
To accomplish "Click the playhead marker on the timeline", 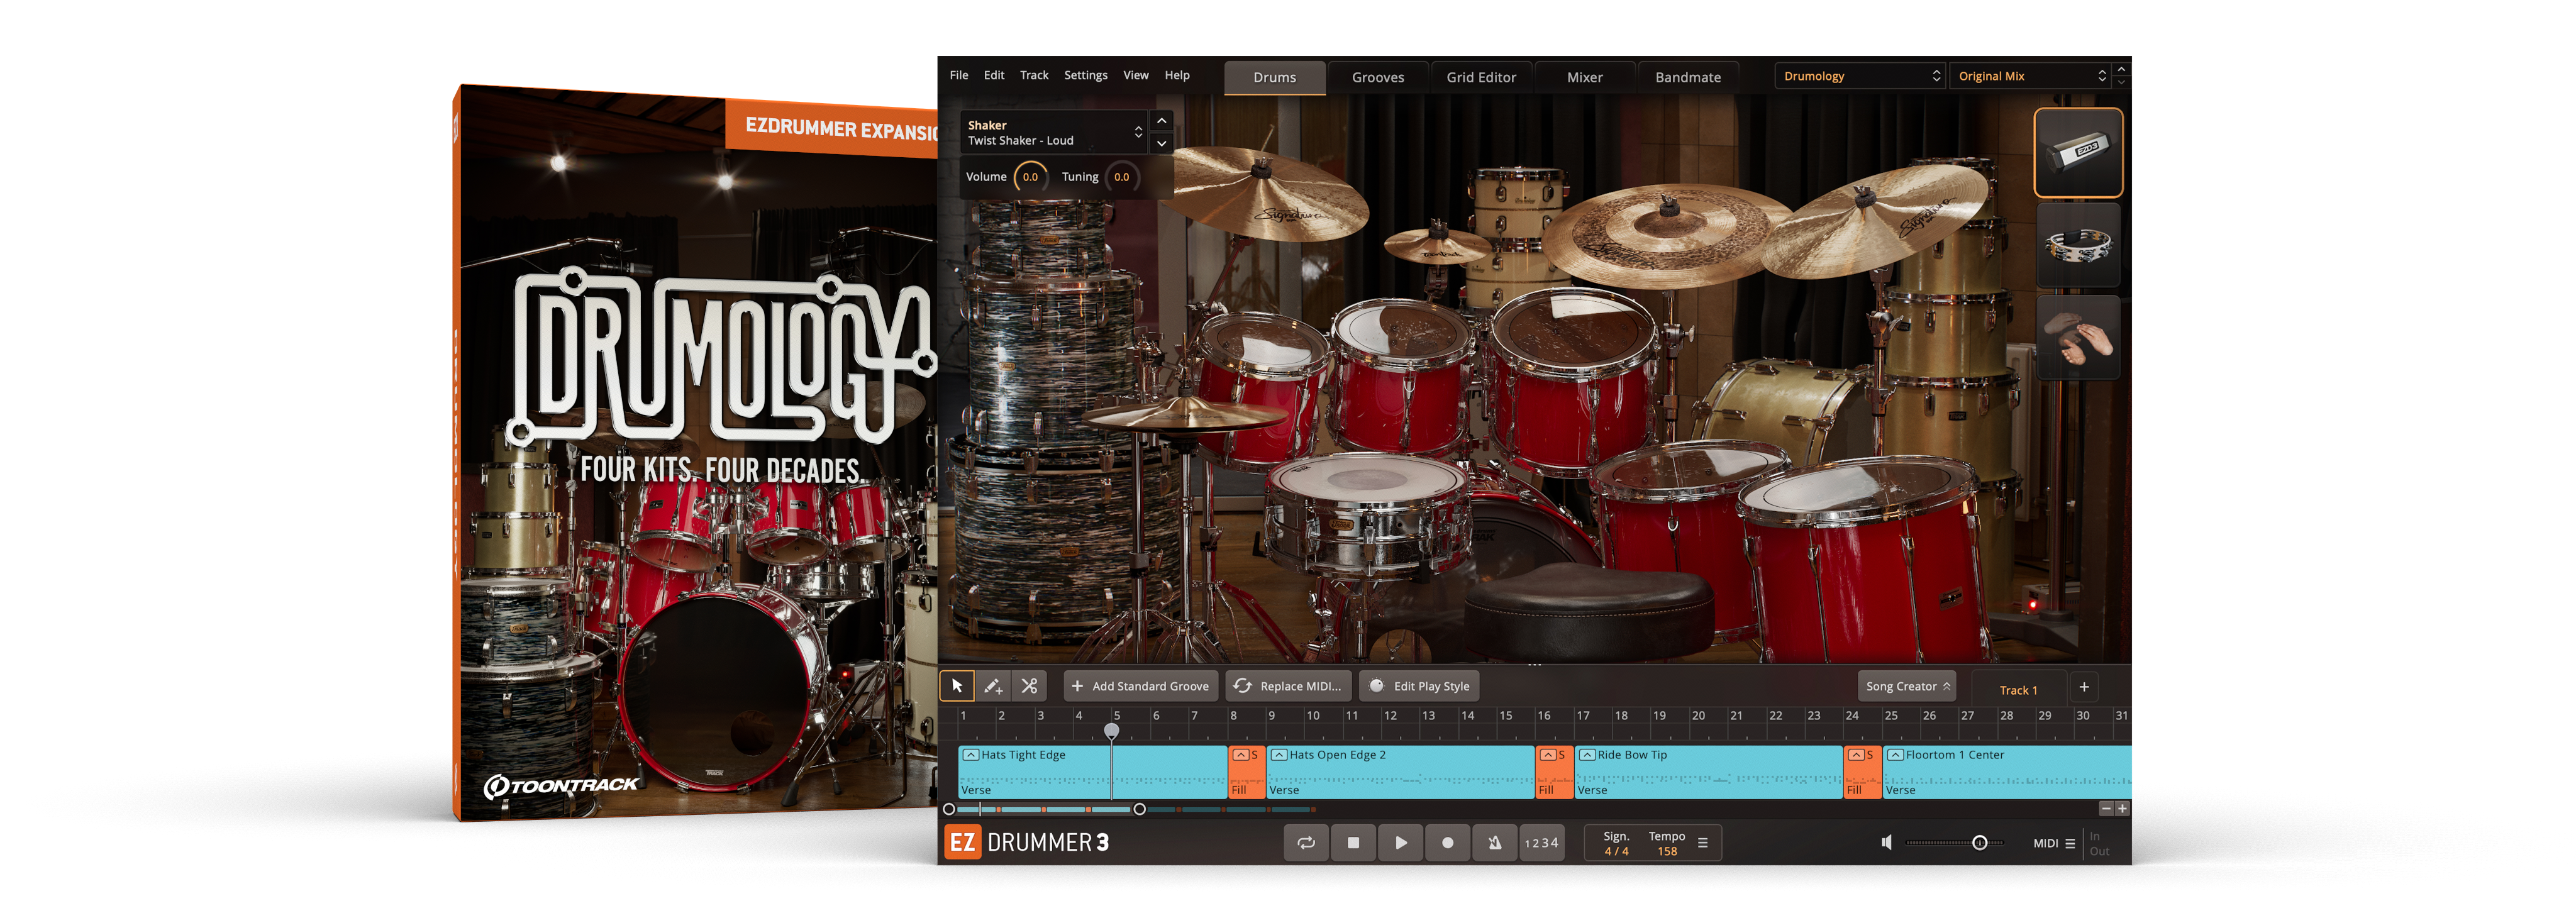I will (1111, 730).
